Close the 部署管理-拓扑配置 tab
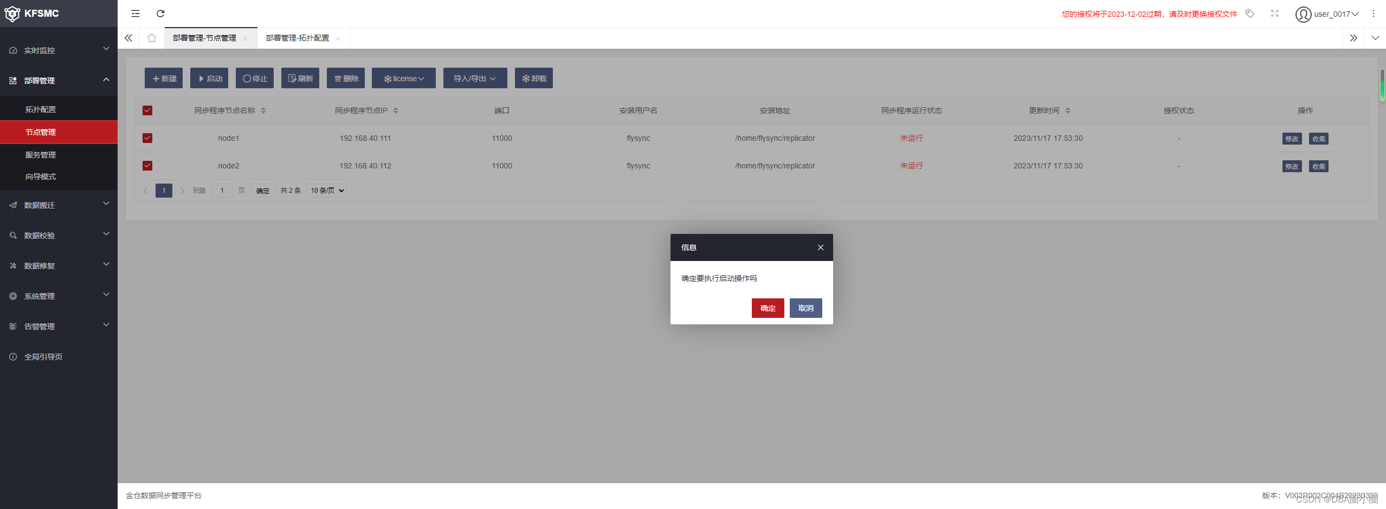 point(338,38)
